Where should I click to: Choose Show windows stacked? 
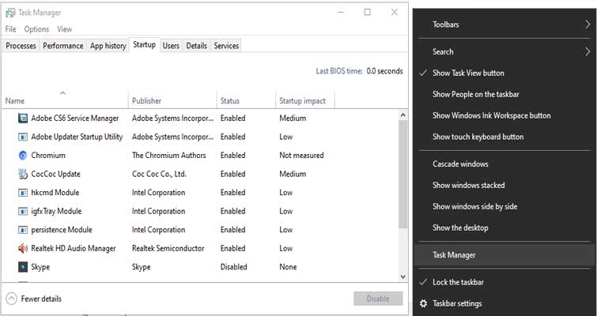click(x=469, y=186)
